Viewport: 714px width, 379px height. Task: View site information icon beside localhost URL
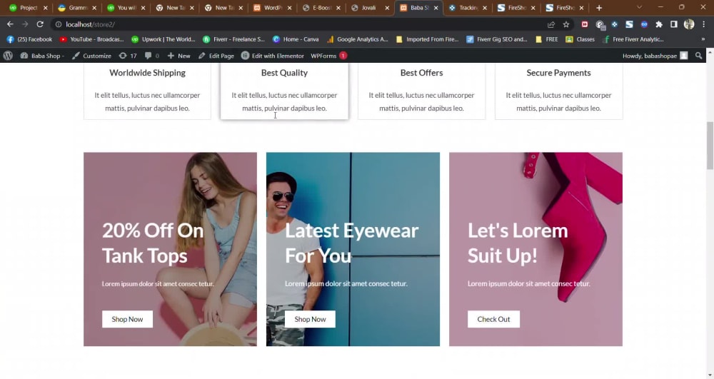click(59, 24)
